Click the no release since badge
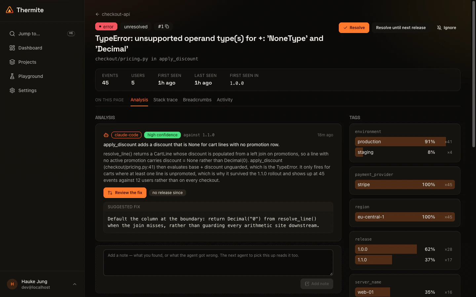Viewport: 476px width, 297px height. 168,193
